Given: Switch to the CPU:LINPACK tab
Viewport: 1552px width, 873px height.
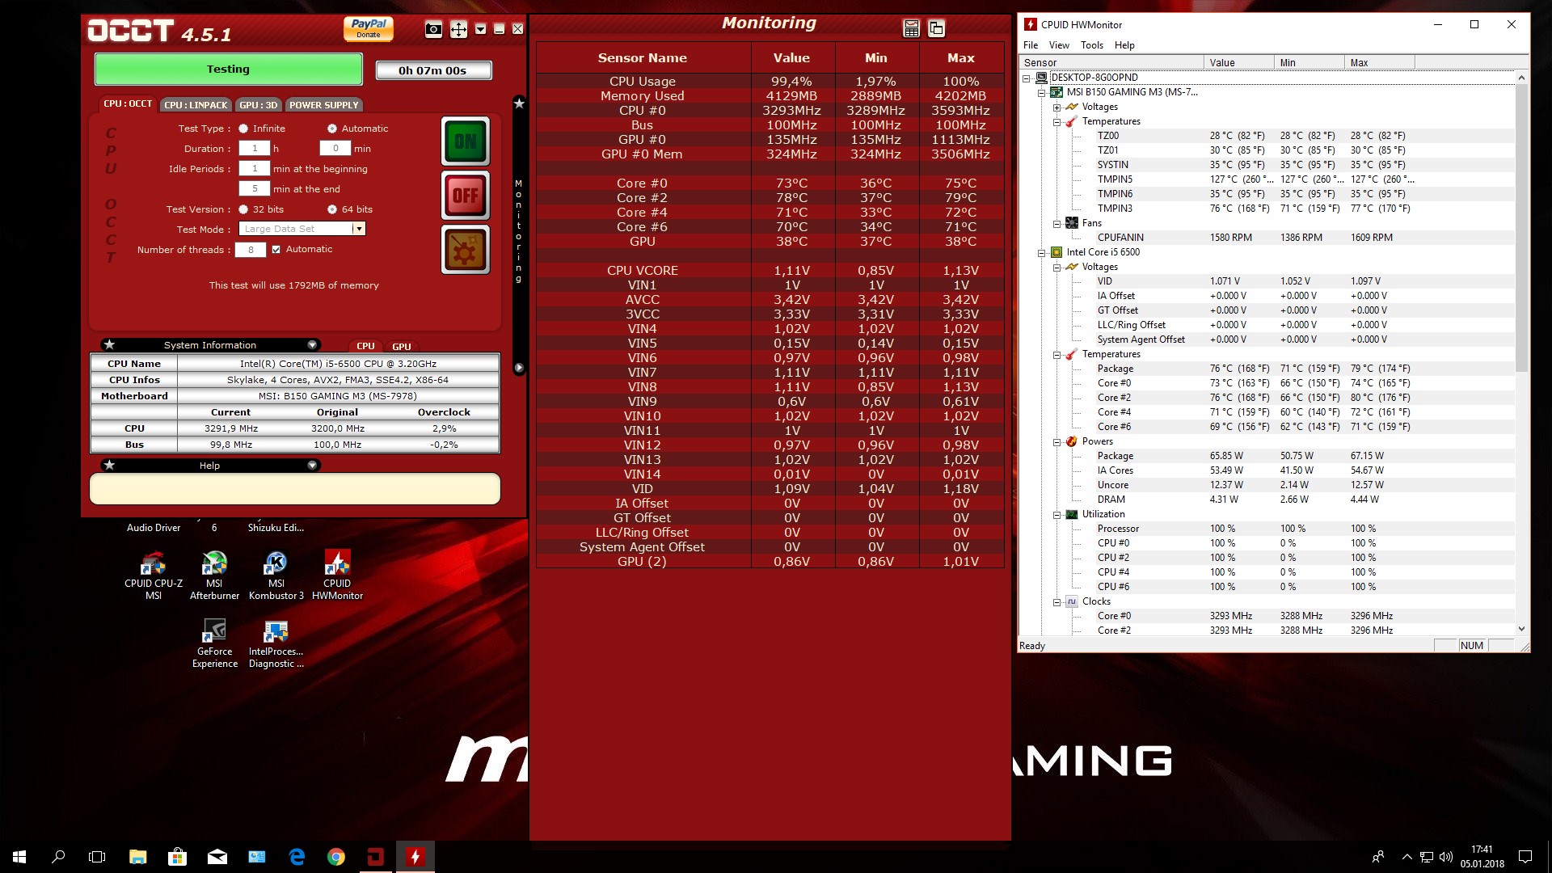Looking at the screenshot, I should point(196,105).
